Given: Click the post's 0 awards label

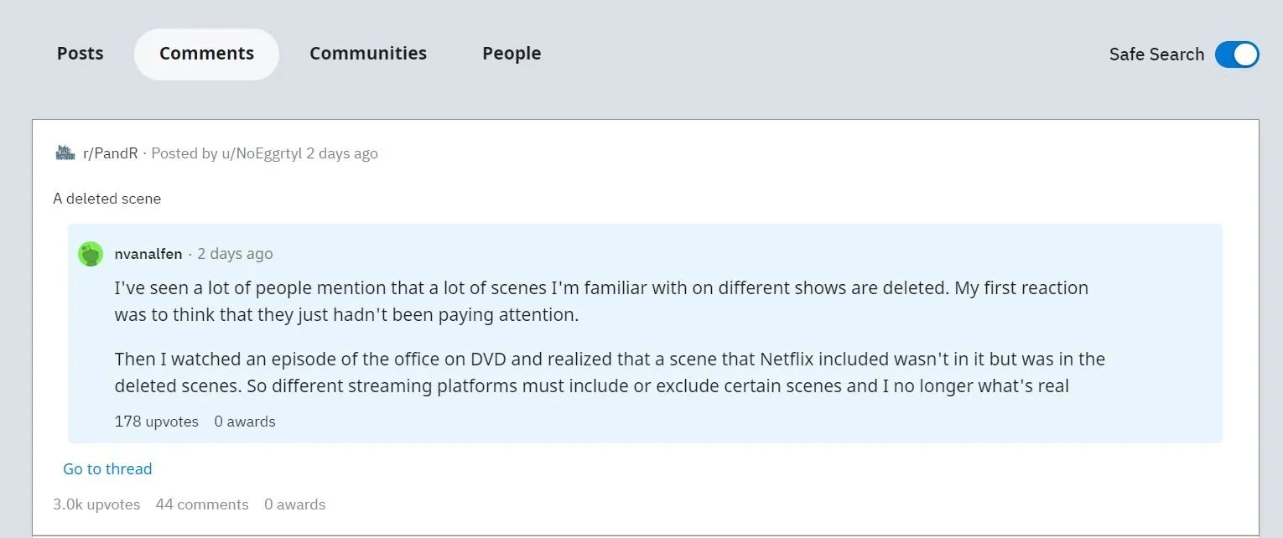Looking at the screenshot, I should pos(294,504).
